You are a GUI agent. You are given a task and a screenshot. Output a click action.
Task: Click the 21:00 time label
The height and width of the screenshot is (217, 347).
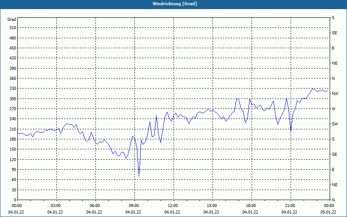[291, 206]
